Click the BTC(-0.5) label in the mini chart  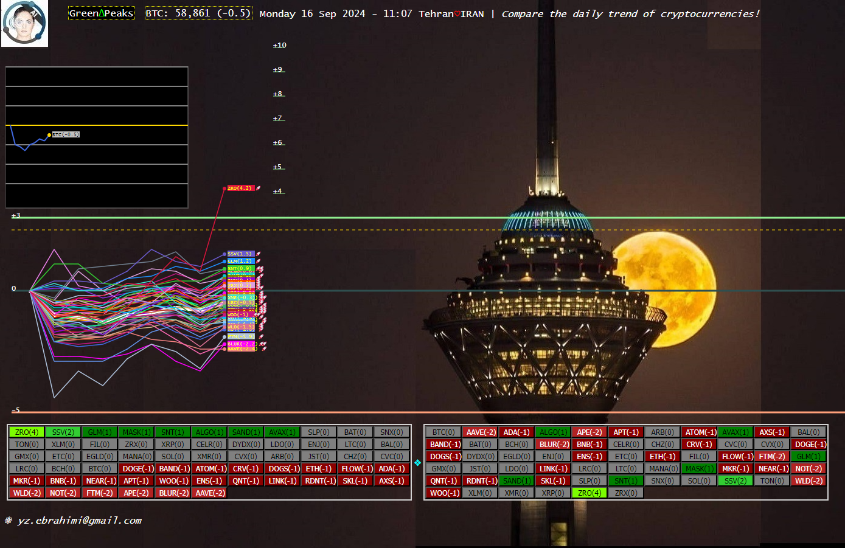pos(66,134)
